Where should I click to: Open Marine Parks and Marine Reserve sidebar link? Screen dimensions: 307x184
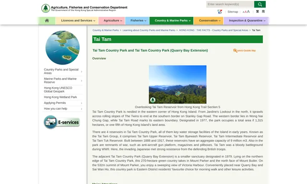pos(60,80)
